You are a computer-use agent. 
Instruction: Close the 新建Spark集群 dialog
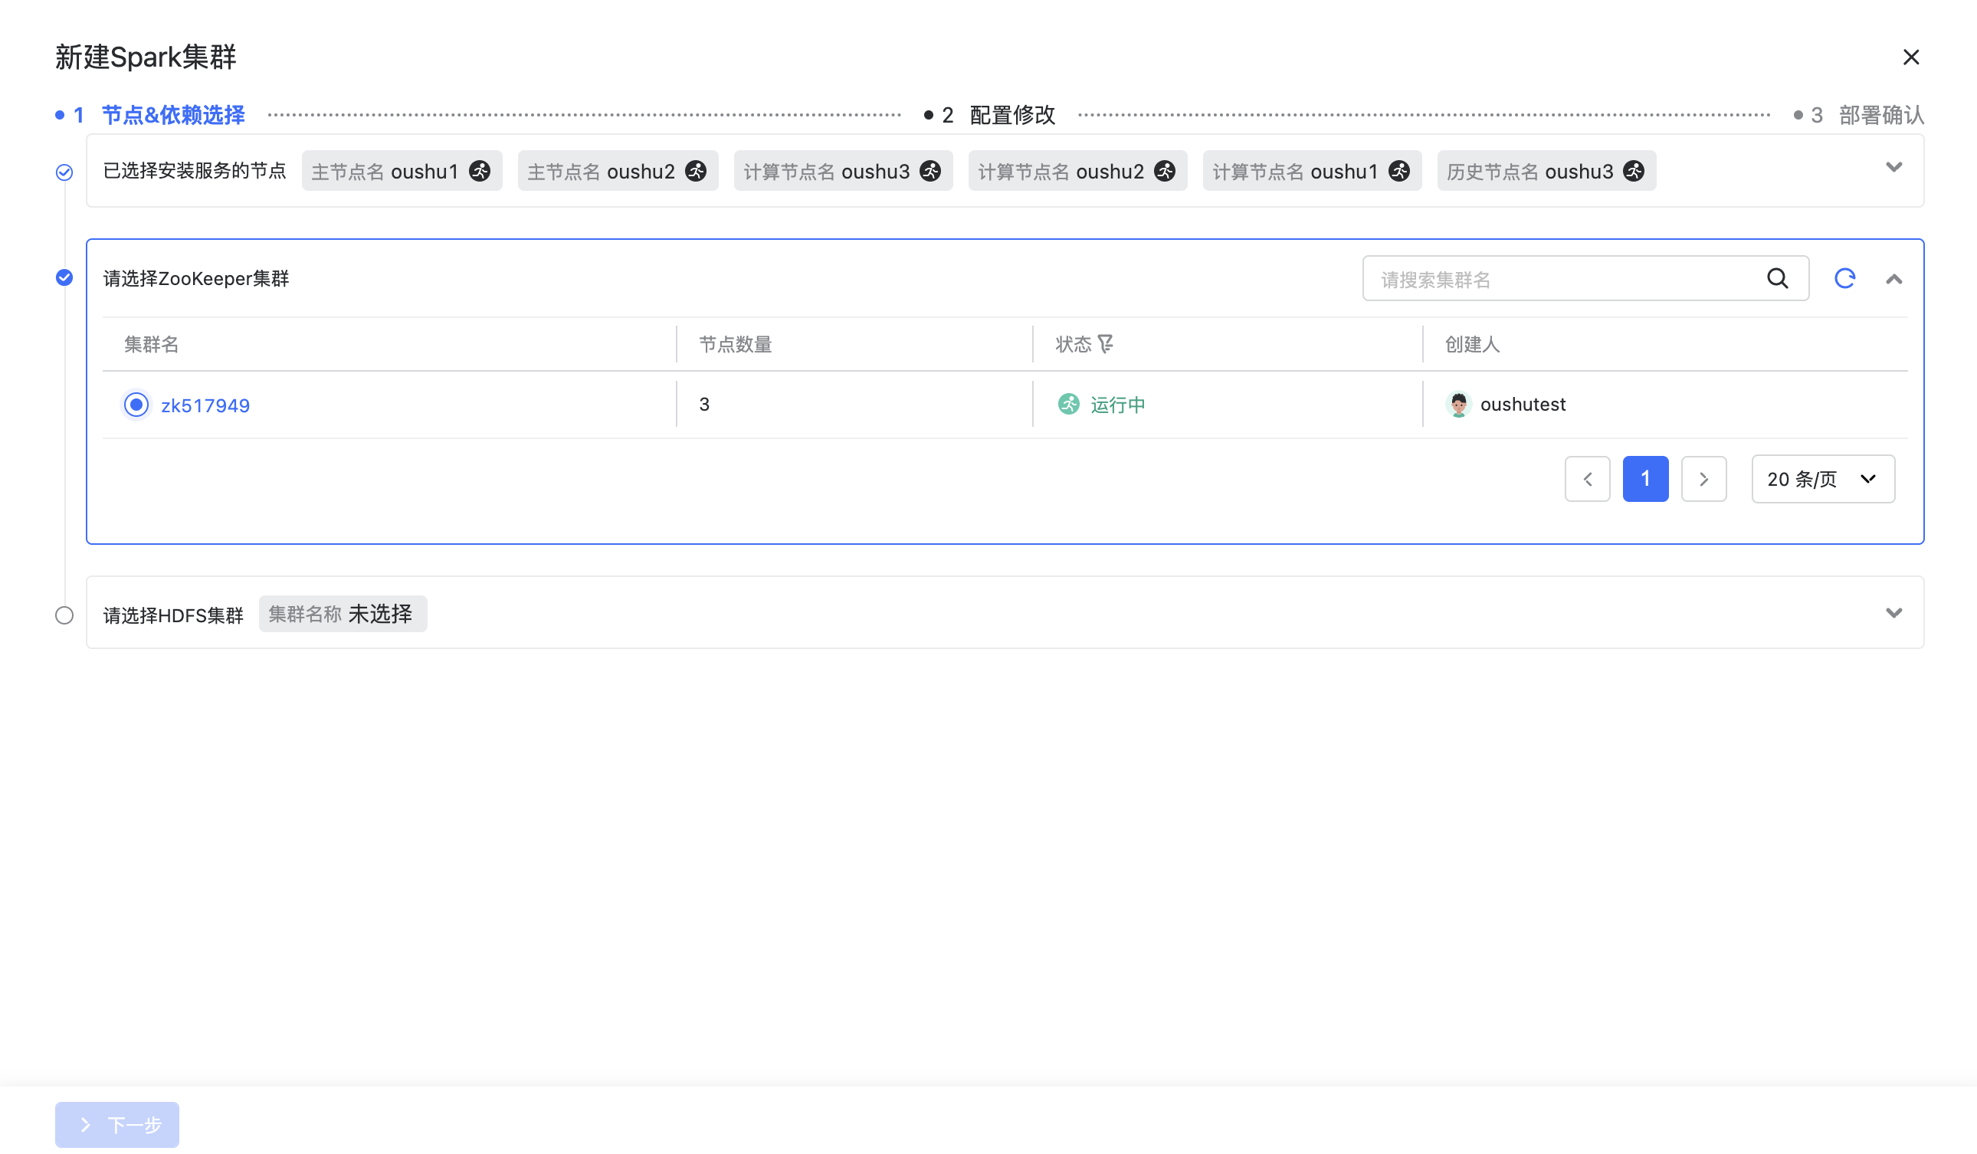tap(1910, 57)
